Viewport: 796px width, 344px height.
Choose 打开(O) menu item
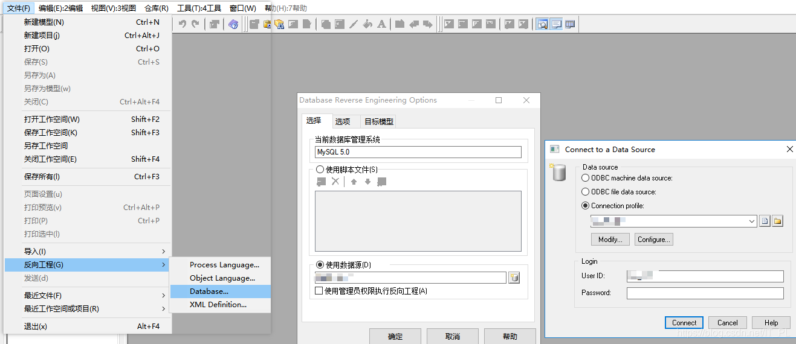point(88,48)
